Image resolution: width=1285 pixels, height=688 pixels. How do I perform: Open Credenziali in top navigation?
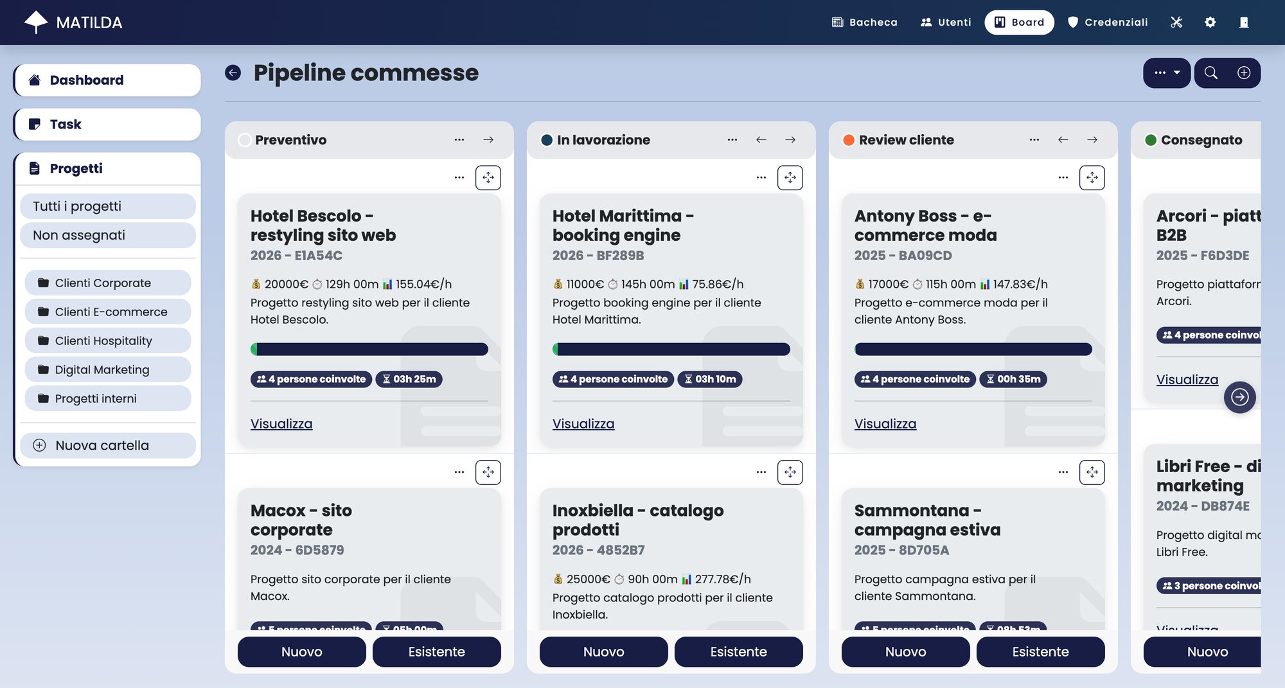click(x=1108, y=22)
